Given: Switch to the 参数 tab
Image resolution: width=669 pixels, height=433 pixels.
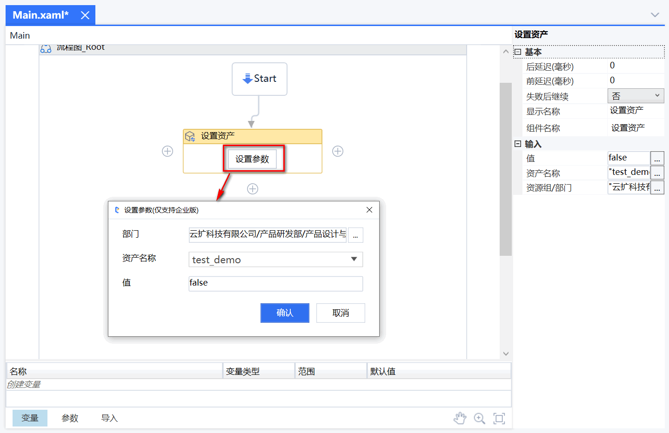Looking at the screenshot, I should 70,418.
